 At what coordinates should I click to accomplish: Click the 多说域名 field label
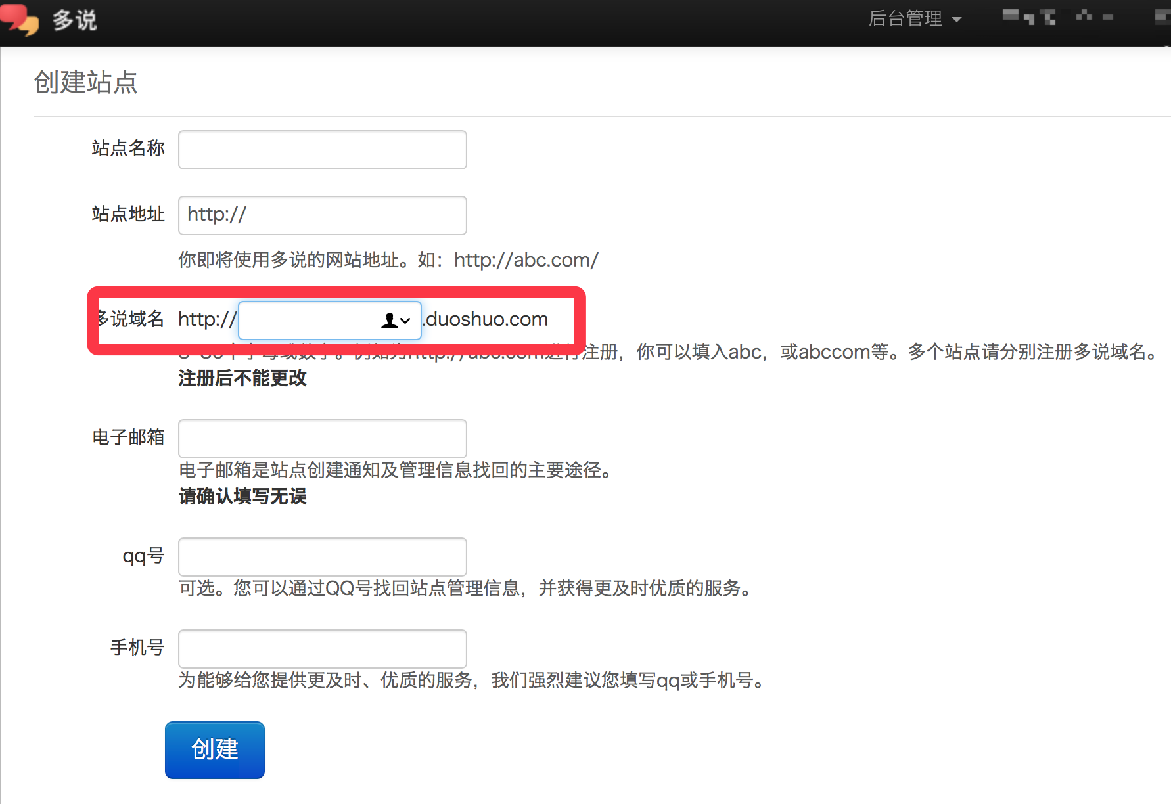(131, 319)
